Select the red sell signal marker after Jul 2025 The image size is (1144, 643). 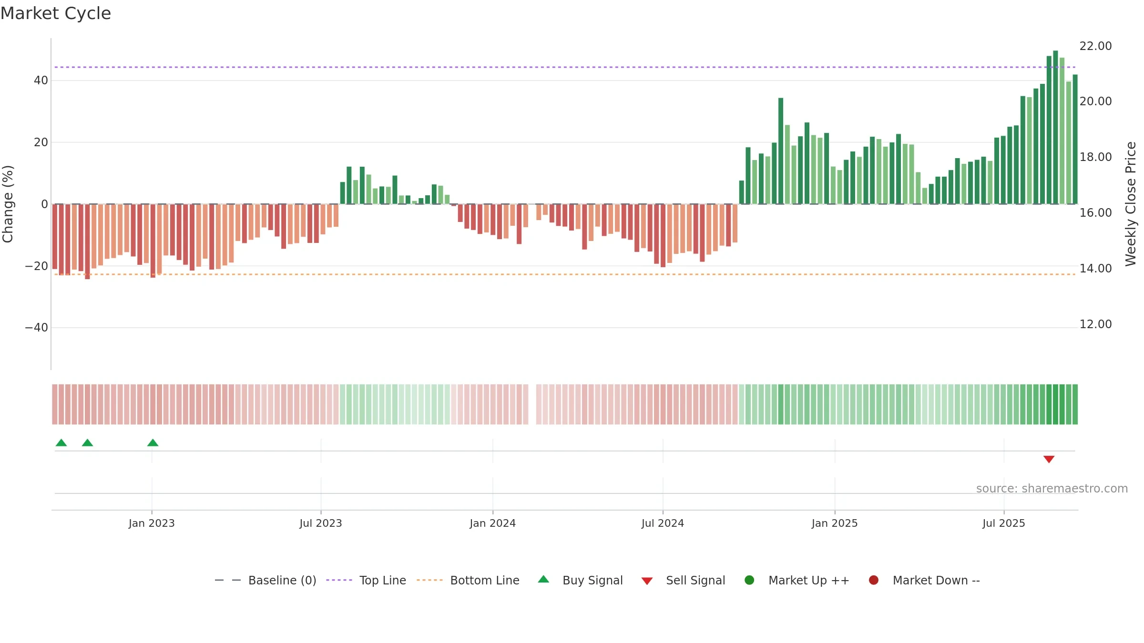click(1049, 459)
